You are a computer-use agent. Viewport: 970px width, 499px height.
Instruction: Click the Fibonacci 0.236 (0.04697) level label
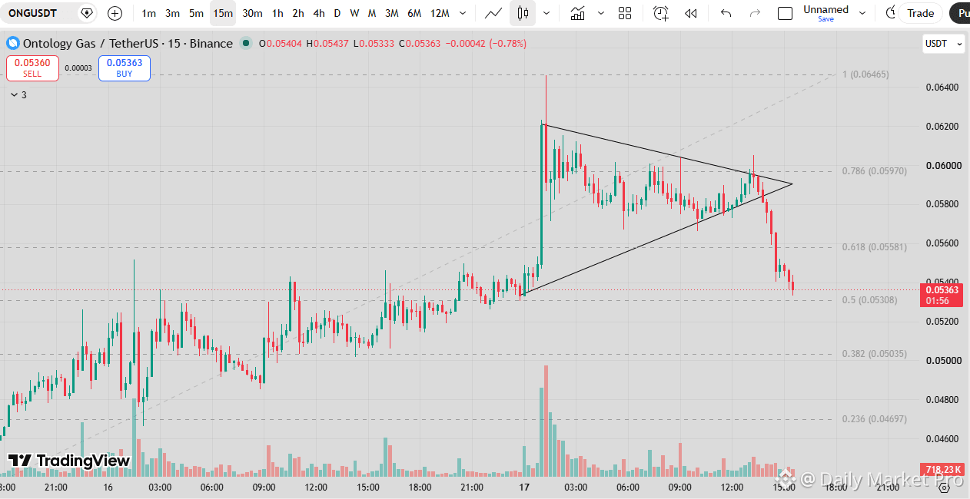pos(875,419)
